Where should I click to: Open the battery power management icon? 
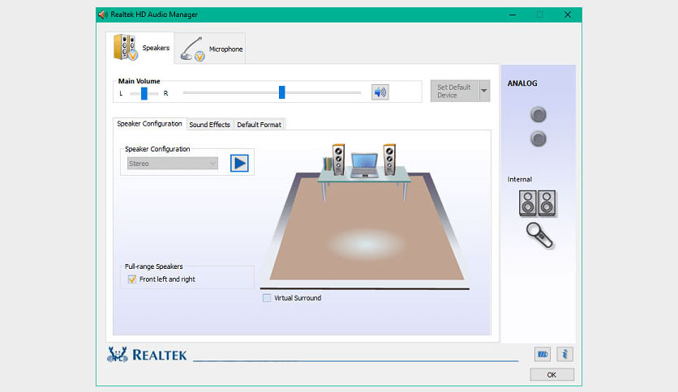(x=543, y=354)
